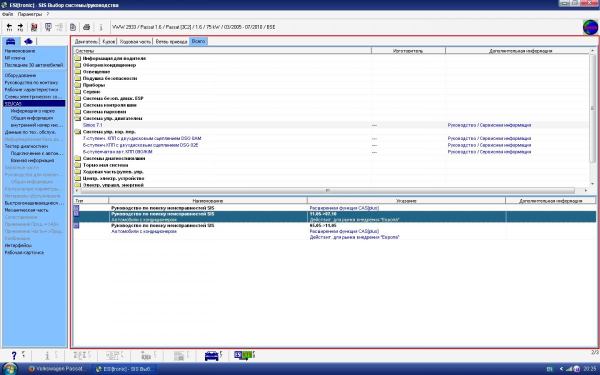Click the 'Указание' column header
This screenshot has height=375, width=600.
(x=406, y=200)
